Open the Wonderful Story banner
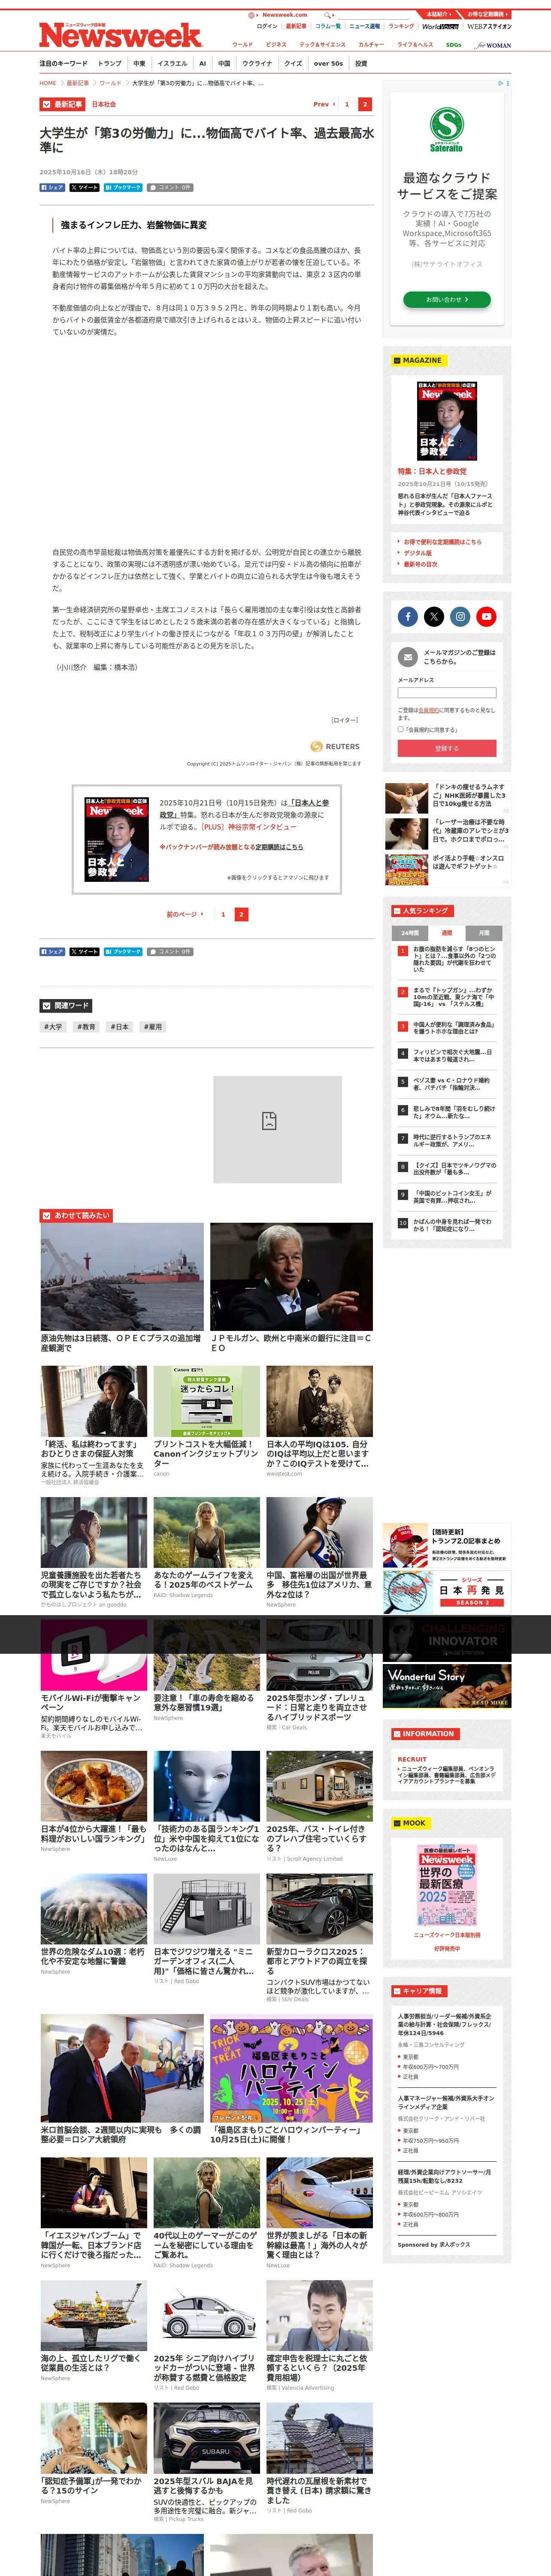Viewport: 551px width, 2576px height. click(447, 1686)
